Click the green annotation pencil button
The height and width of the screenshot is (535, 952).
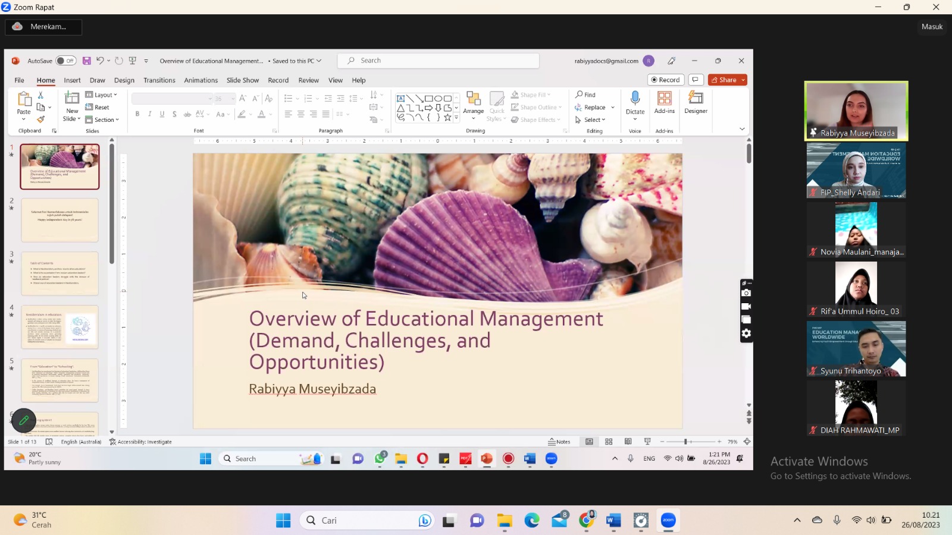[x=24, y=420]
